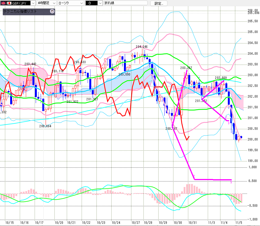Screen dimensions: 260x226
Task: Select the 204.246 high price label
Action: 142,47
